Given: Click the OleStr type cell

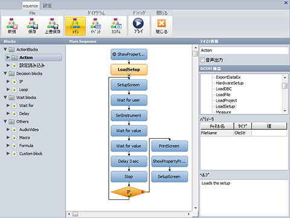Looking at the screenshot, I should point(242,133).
